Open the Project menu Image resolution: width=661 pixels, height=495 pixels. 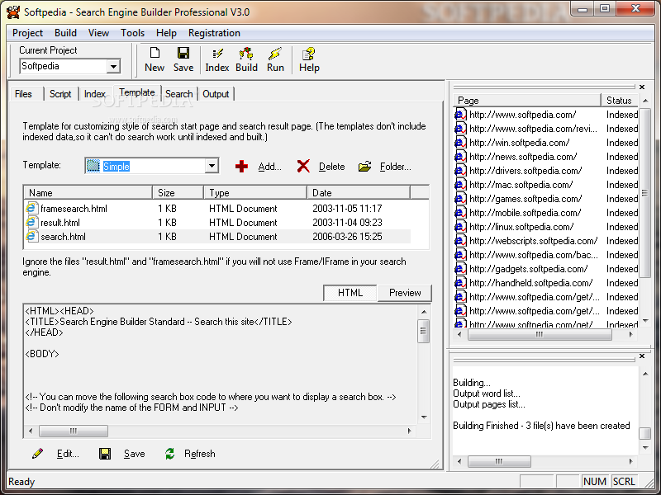click(x=27, y=33)
